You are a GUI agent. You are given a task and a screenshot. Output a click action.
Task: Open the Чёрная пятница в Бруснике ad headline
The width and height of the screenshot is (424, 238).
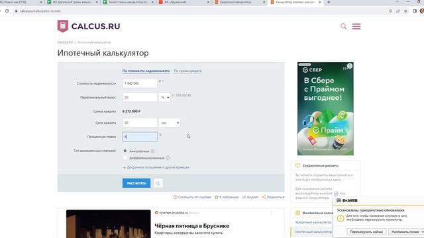click(x=191, y=226)
